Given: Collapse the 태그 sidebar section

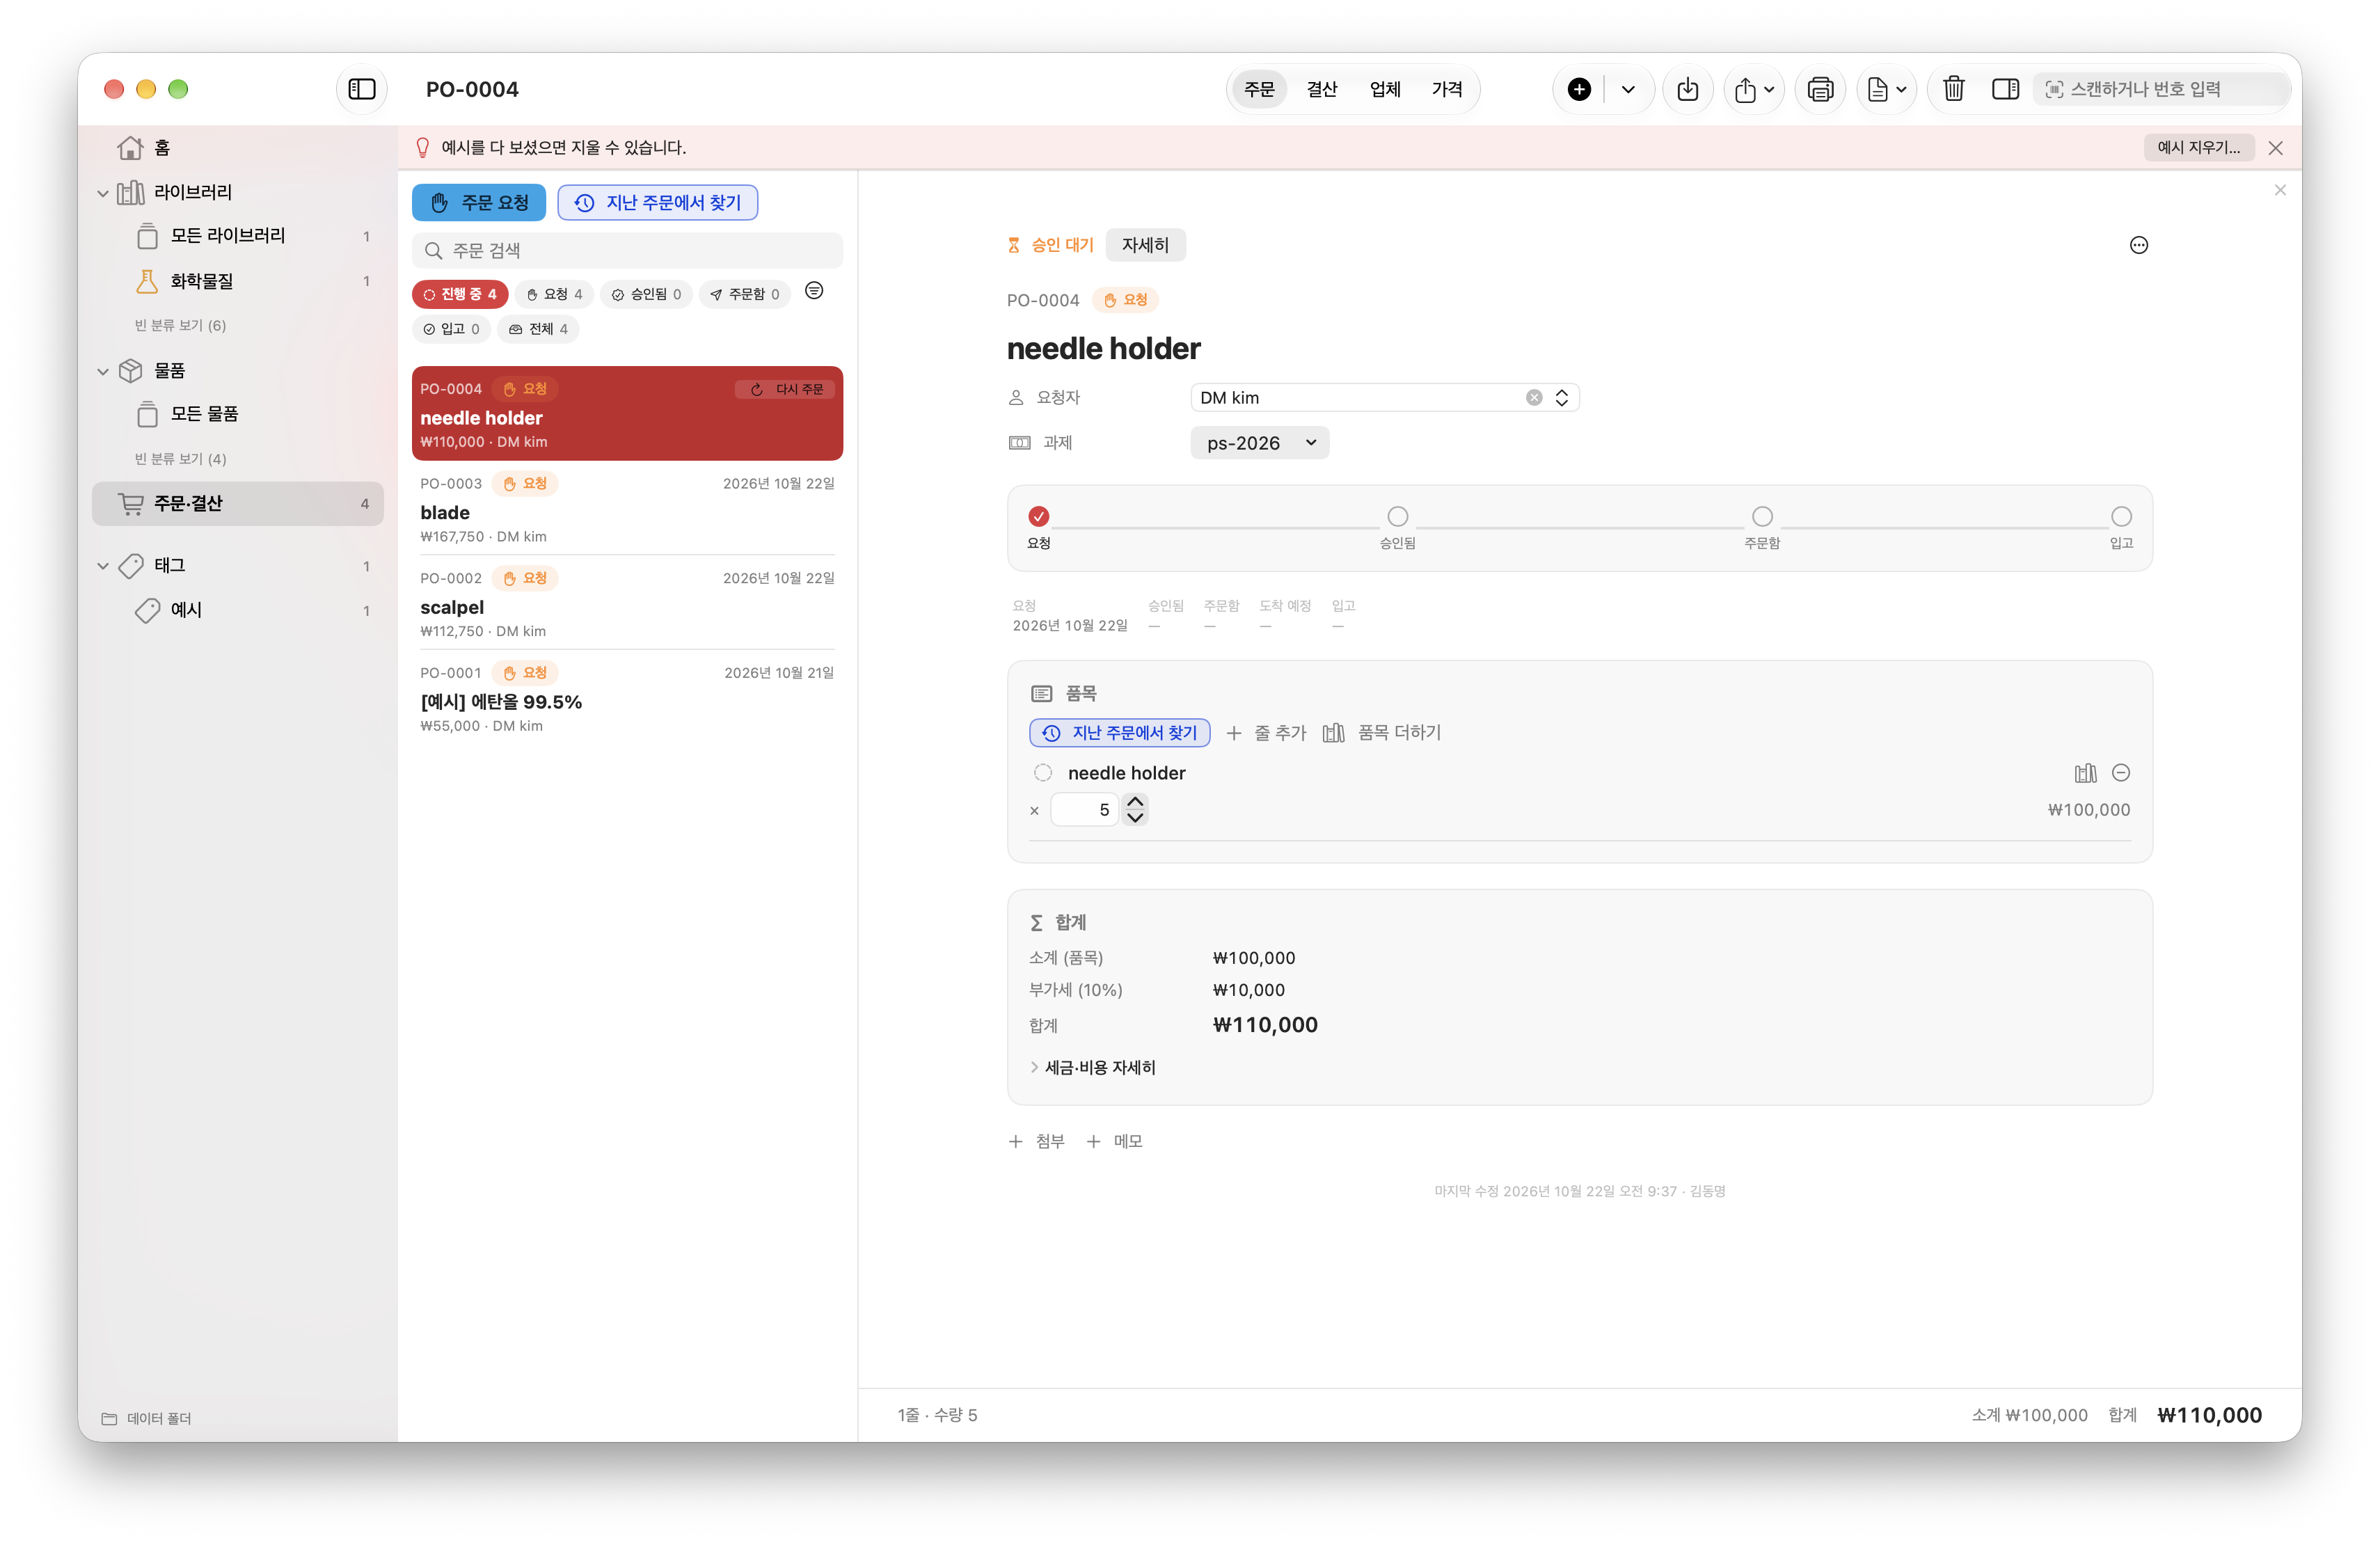Looking at the screenshot, I should pyautogui.click(x=102, y=566).
